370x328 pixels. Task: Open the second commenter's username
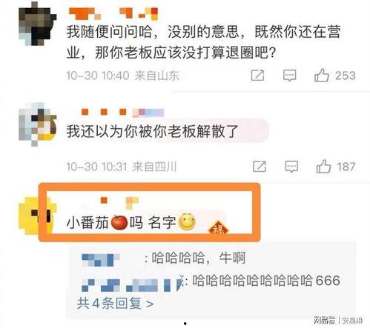coord(122,113)
